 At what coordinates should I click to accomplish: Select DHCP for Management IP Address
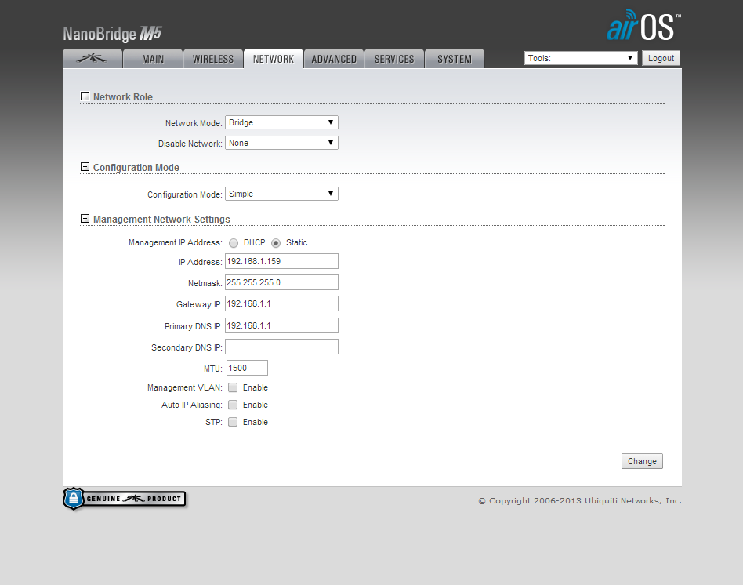(x=233, y=243)
